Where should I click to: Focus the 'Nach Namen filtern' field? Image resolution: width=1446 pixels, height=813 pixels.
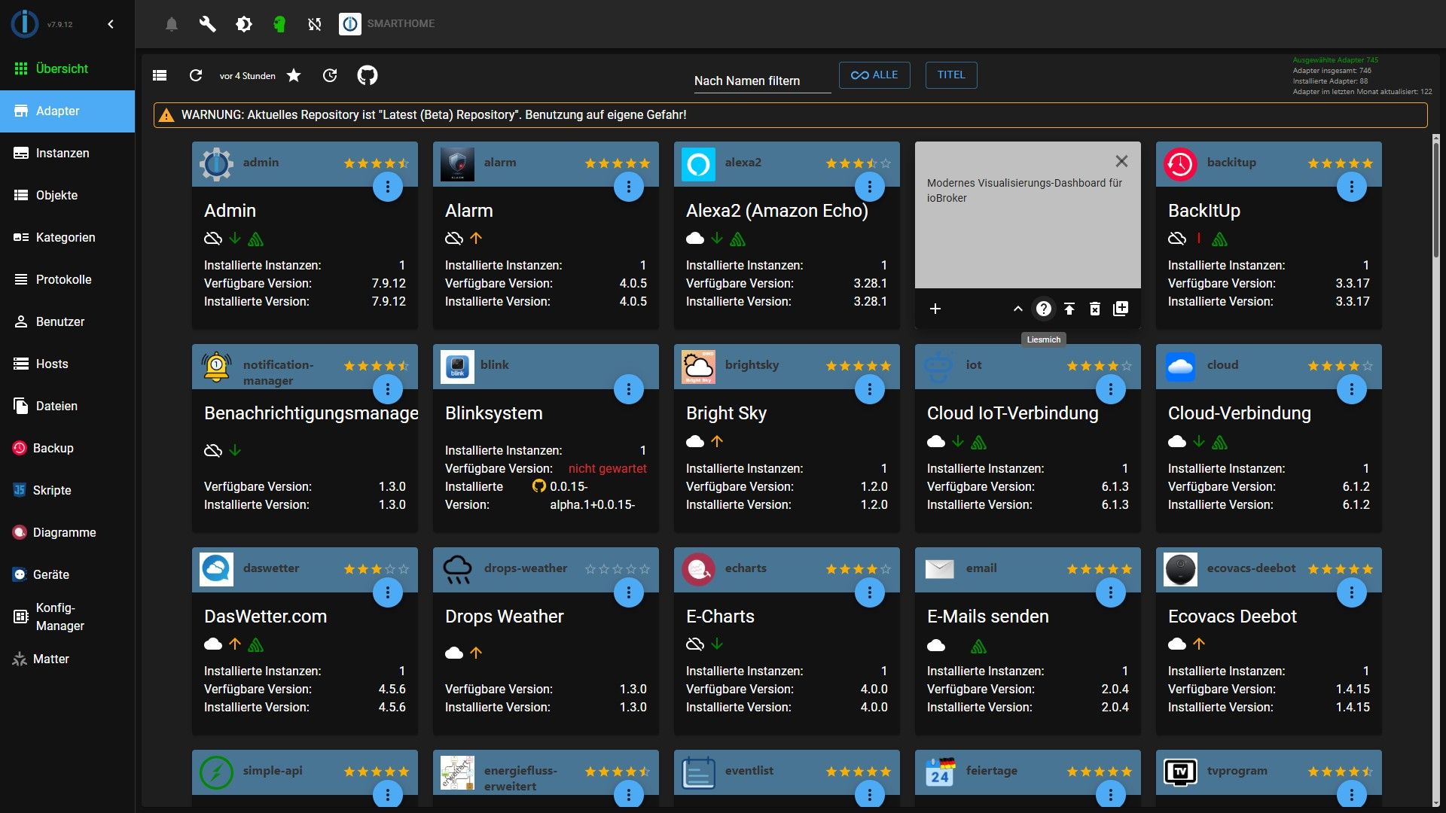[x=761, y=81]
